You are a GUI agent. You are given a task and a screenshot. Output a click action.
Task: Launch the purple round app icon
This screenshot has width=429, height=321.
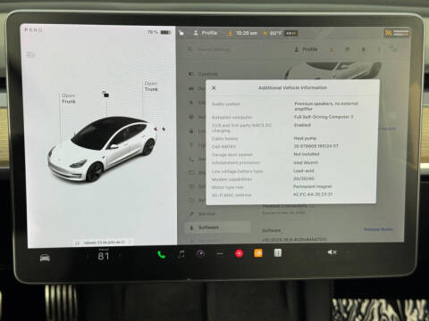[200, 253]
